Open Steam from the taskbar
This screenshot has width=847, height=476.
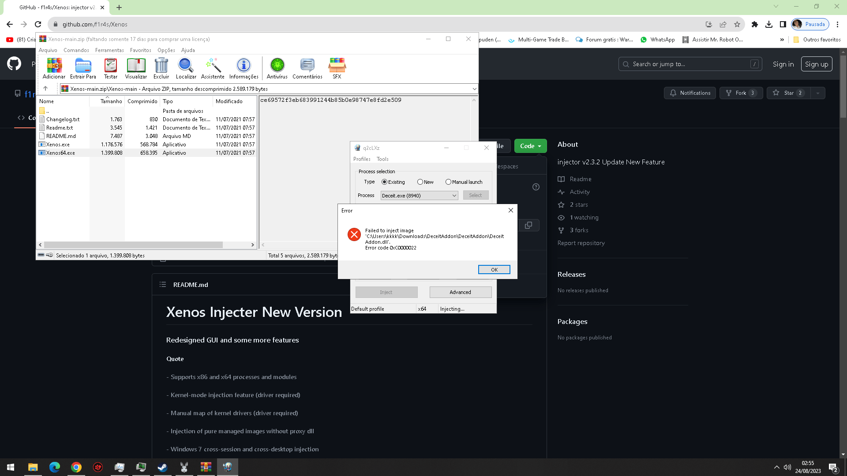pos(163,467)
